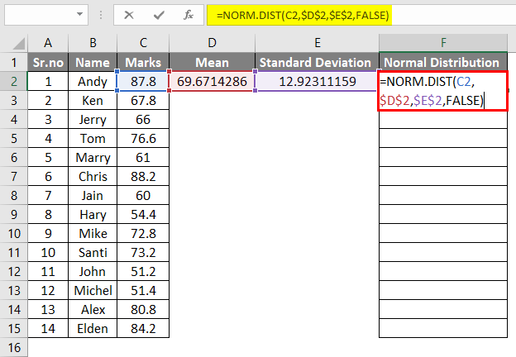Click cell with marks 88.2 for Chris
The height and width of the screenshot is (357, 516).
(144, 176)
